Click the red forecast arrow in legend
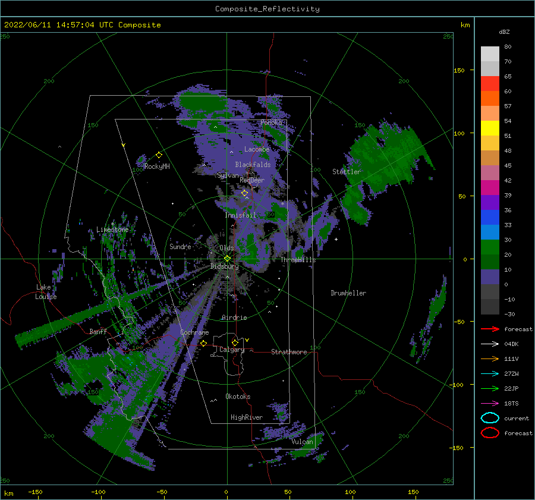Viewport: 535px width, 500px height. (490, 329)
